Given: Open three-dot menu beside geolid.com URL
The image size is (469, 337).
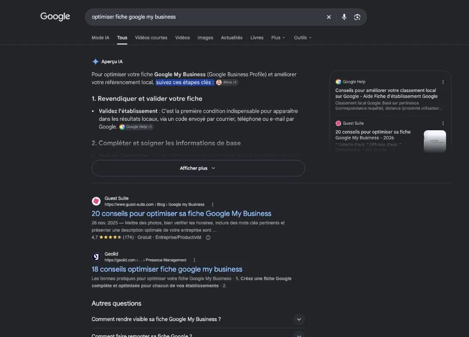Looking at the screenshot, I should [x=194, y=260].
